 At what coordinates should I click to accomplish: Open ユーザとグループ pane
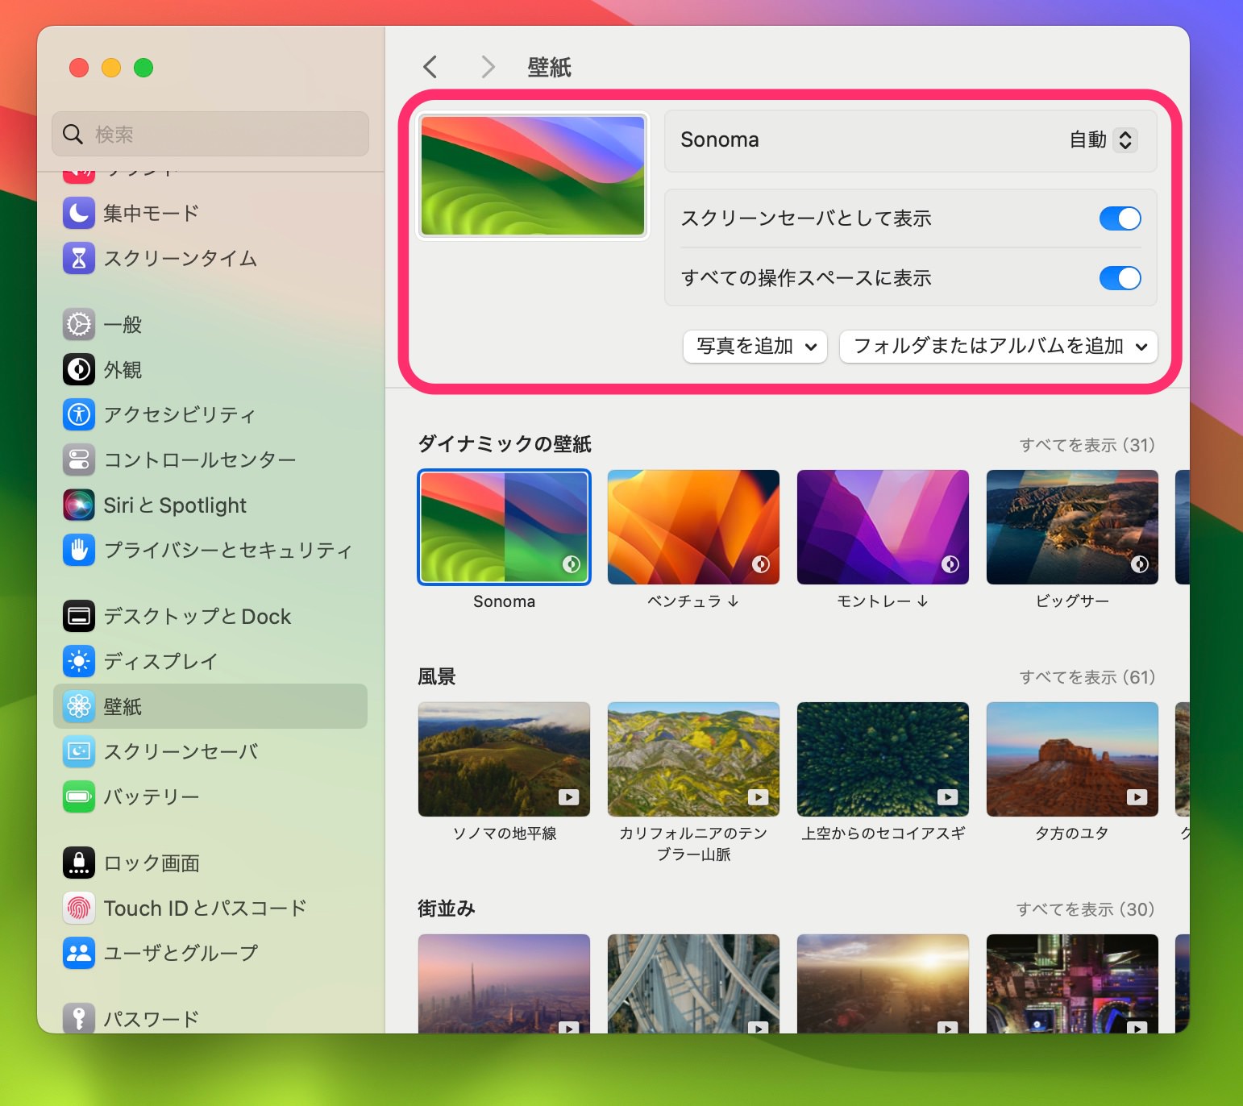pos(210,953)
